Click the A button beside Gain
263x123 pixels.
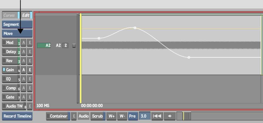[x=24, y=70]
